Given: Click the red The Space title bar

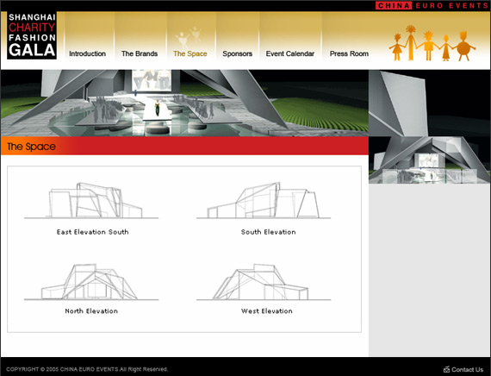Looking at the screenshot, I should coord(184,146).
